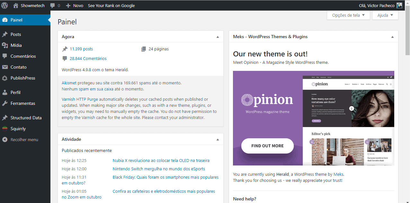The height and width of the screenshot is (203, 410).
Task: Click the Perfil user icon
Action: click(5, 92)
